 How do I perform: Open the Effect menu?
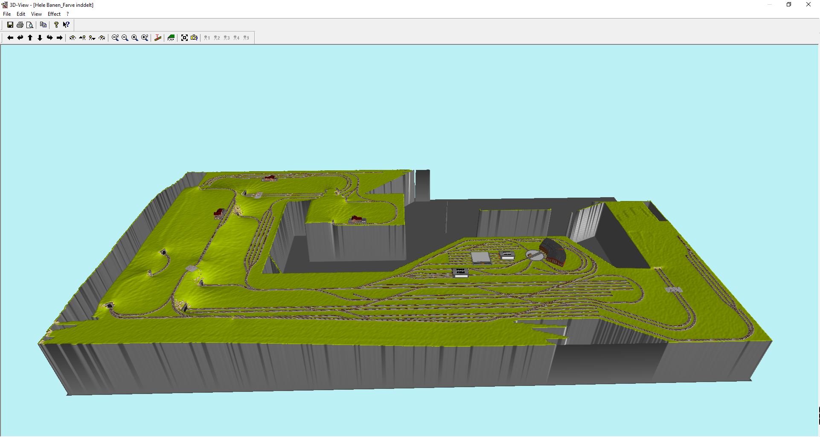[54, 14]
